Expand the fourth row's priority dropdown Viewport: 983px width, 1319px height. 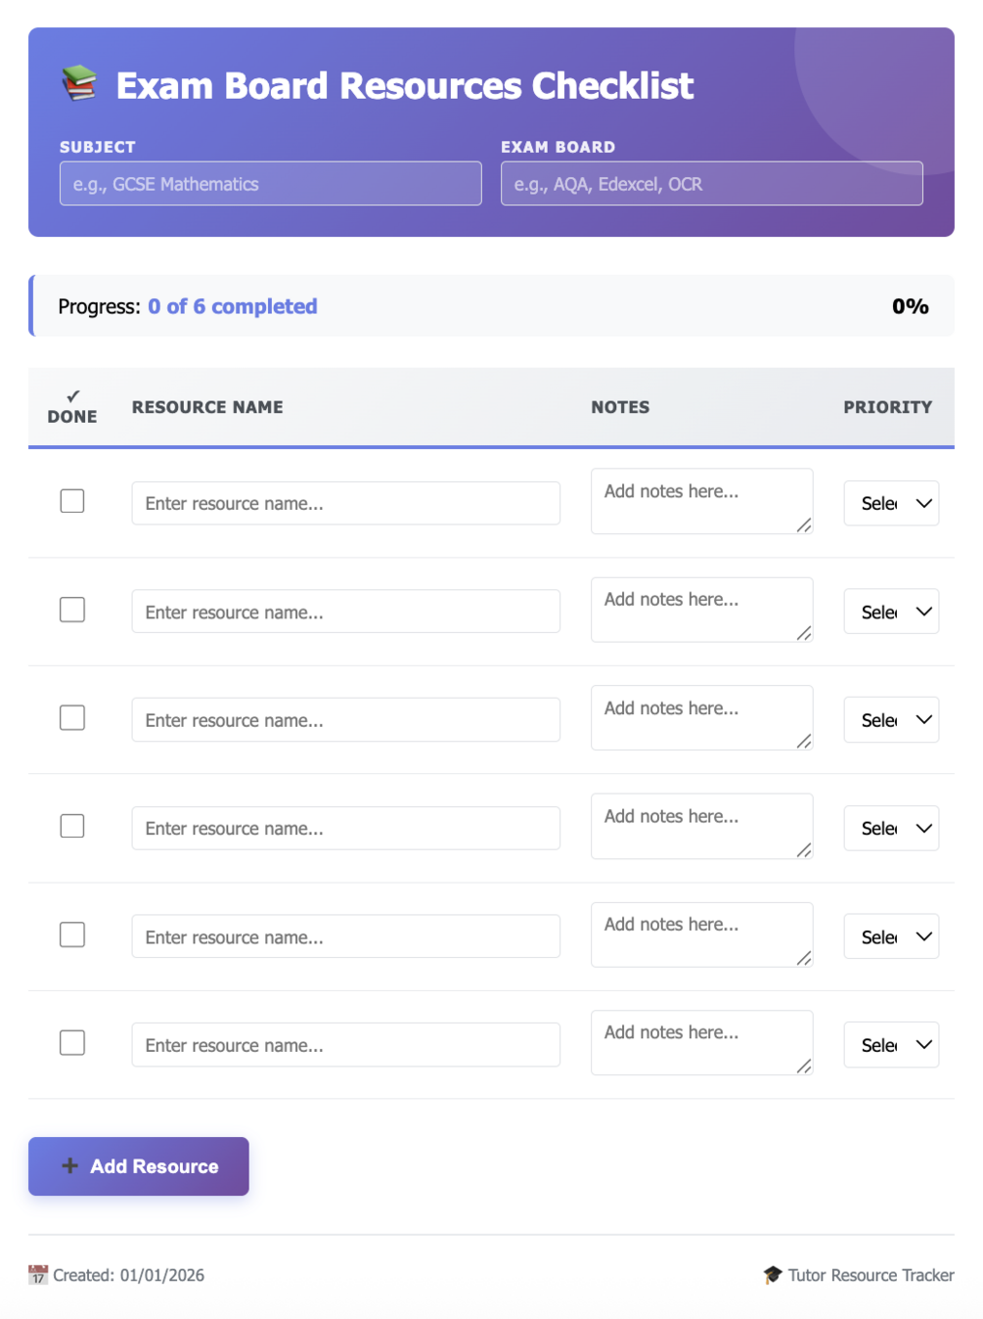coord(891,828)
